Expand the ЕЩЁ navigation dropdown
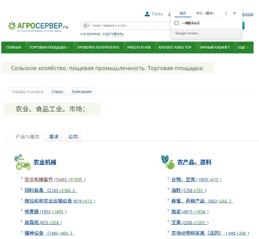Image resolution: width=259 pixels, height=239 pixels. pyautogui.click(x=242, y=47)
